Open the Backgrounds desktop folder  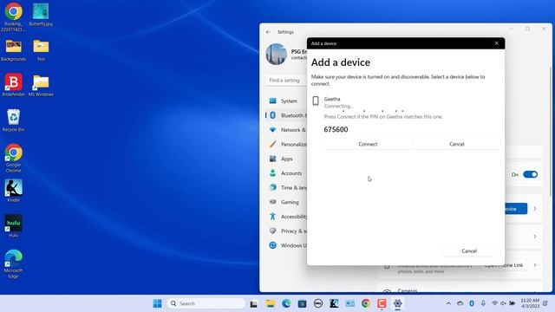pyautogui.click(x=14, y=50)
